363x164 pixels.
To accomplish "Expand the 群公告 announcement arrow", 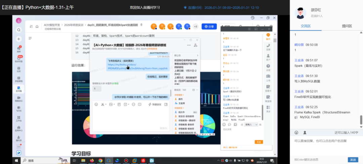I will 198,55.
